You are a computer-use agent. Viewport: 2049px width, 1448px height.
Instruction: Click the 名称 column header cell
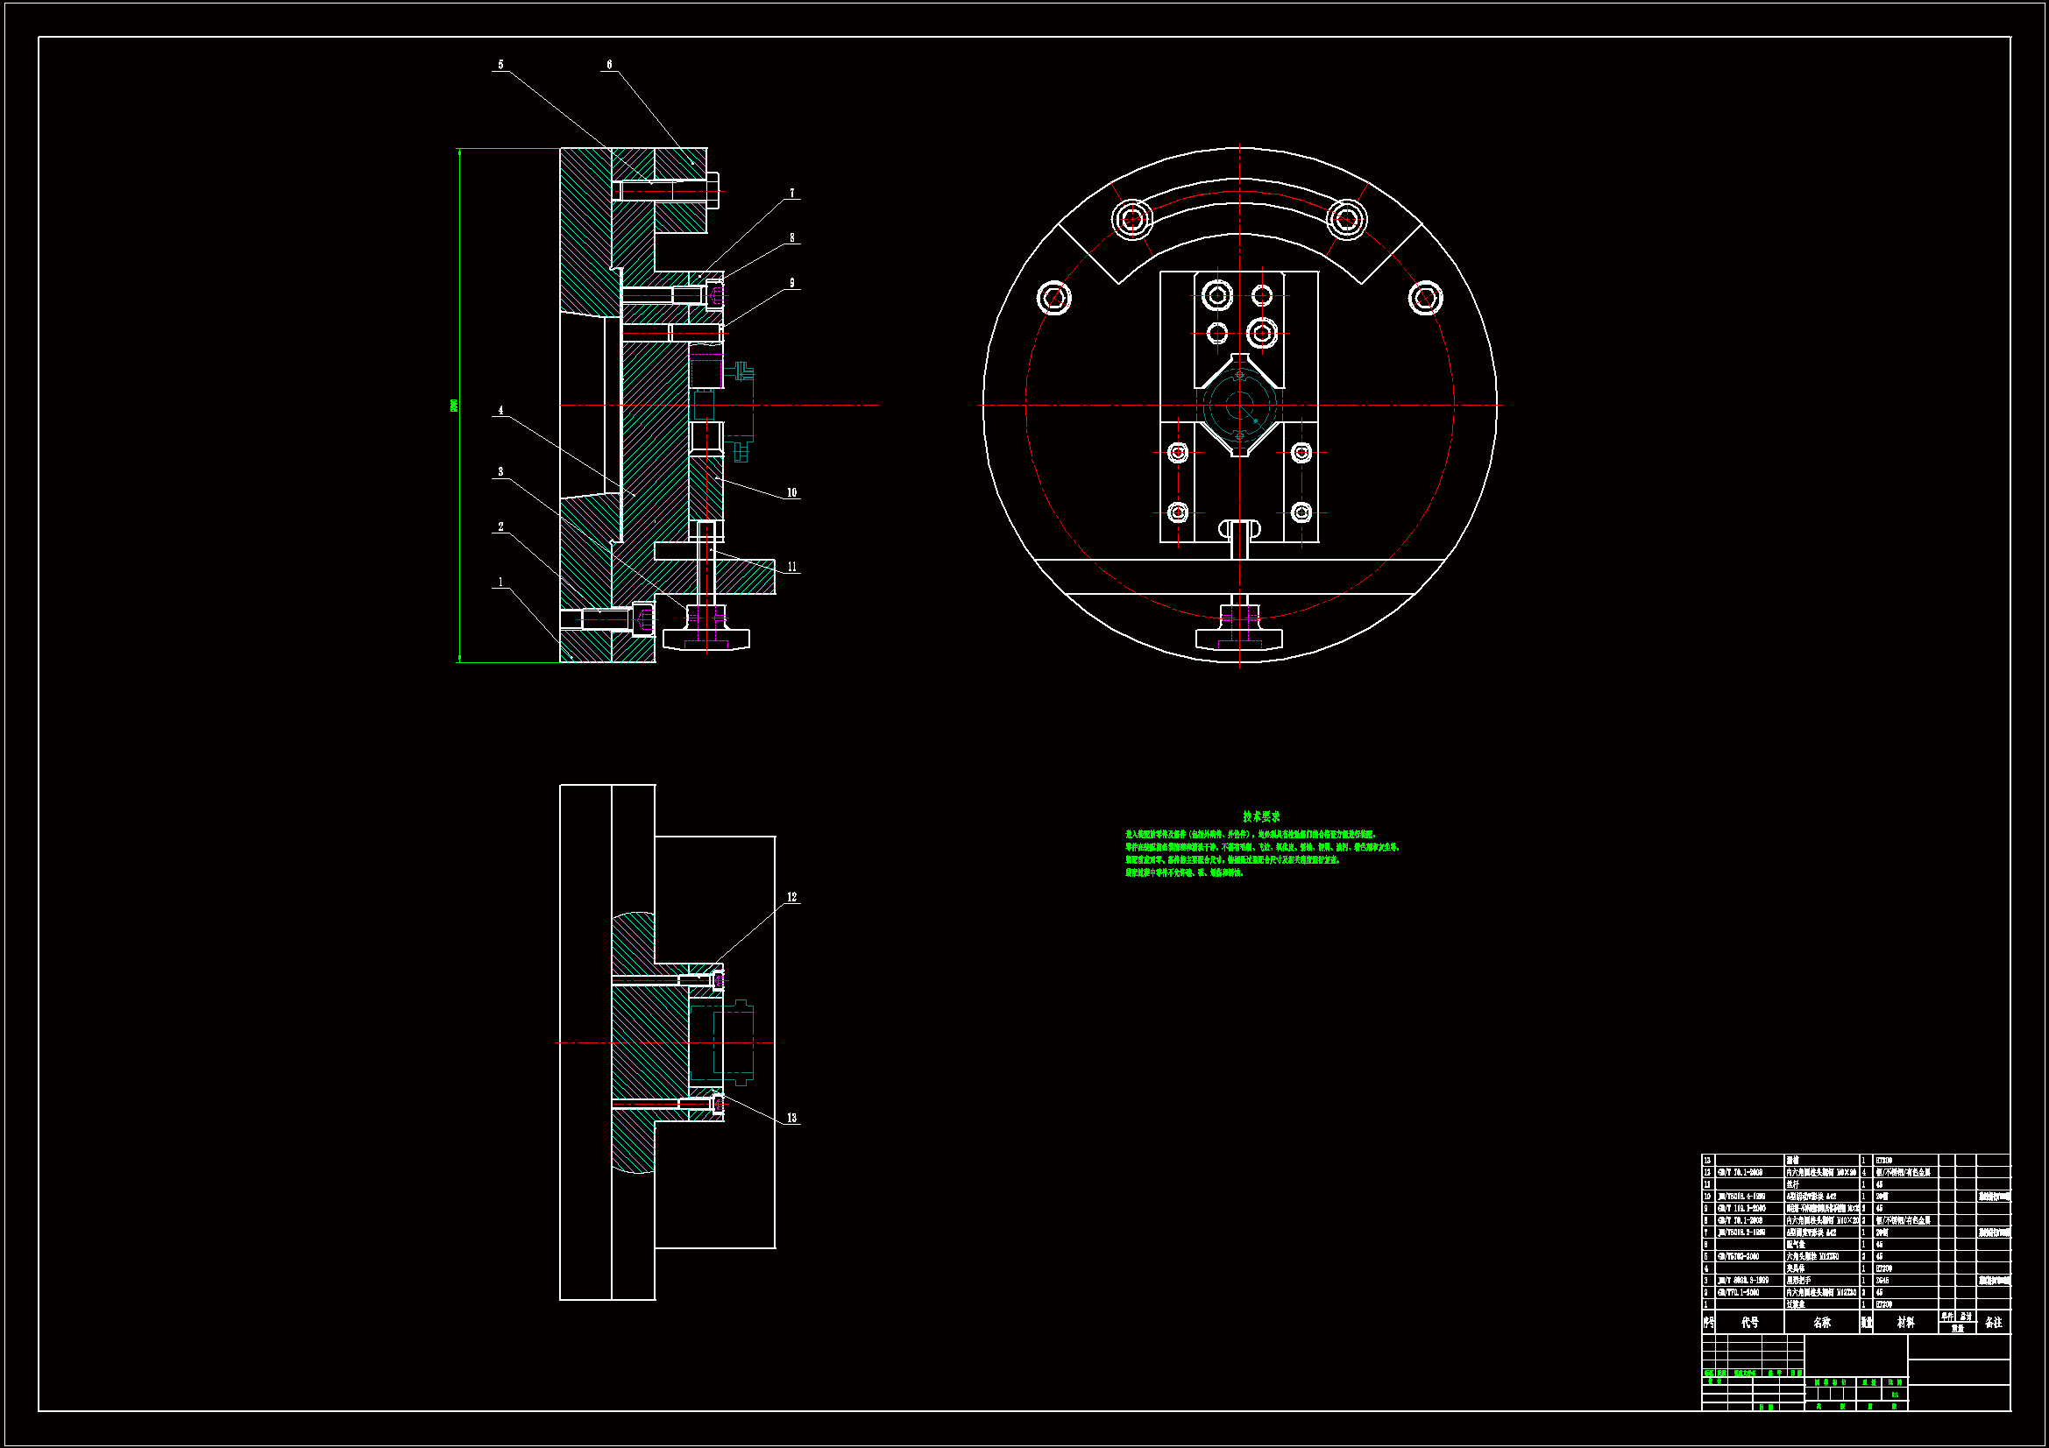click(x=1821, y=1323)
